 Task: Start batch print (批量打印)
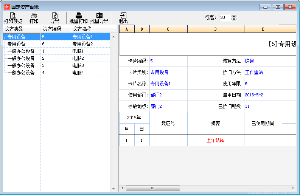coord(78,18)
